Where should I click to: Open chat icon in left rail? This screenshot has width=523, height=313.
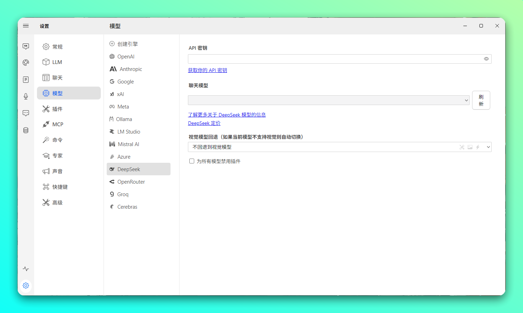click(26, 46)
